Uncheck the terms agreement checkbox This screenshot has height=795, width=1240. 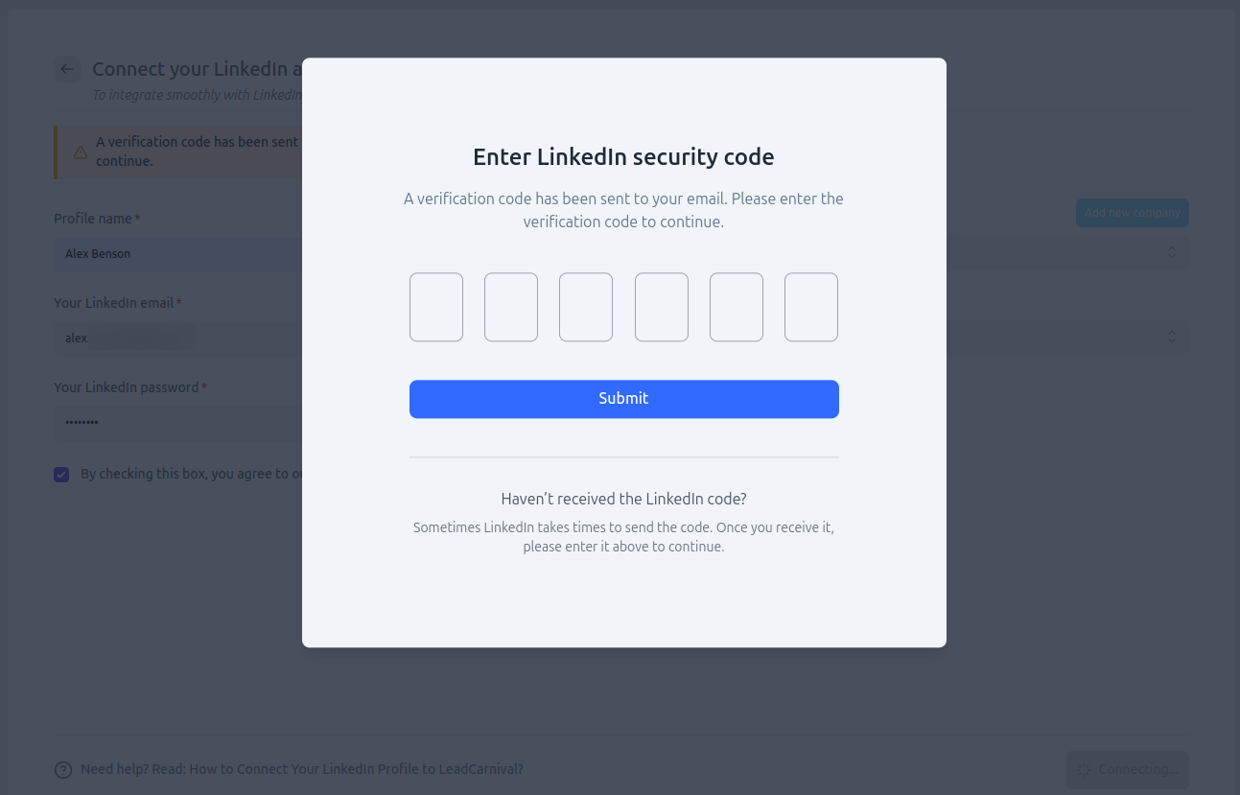[x=61, y=474]
